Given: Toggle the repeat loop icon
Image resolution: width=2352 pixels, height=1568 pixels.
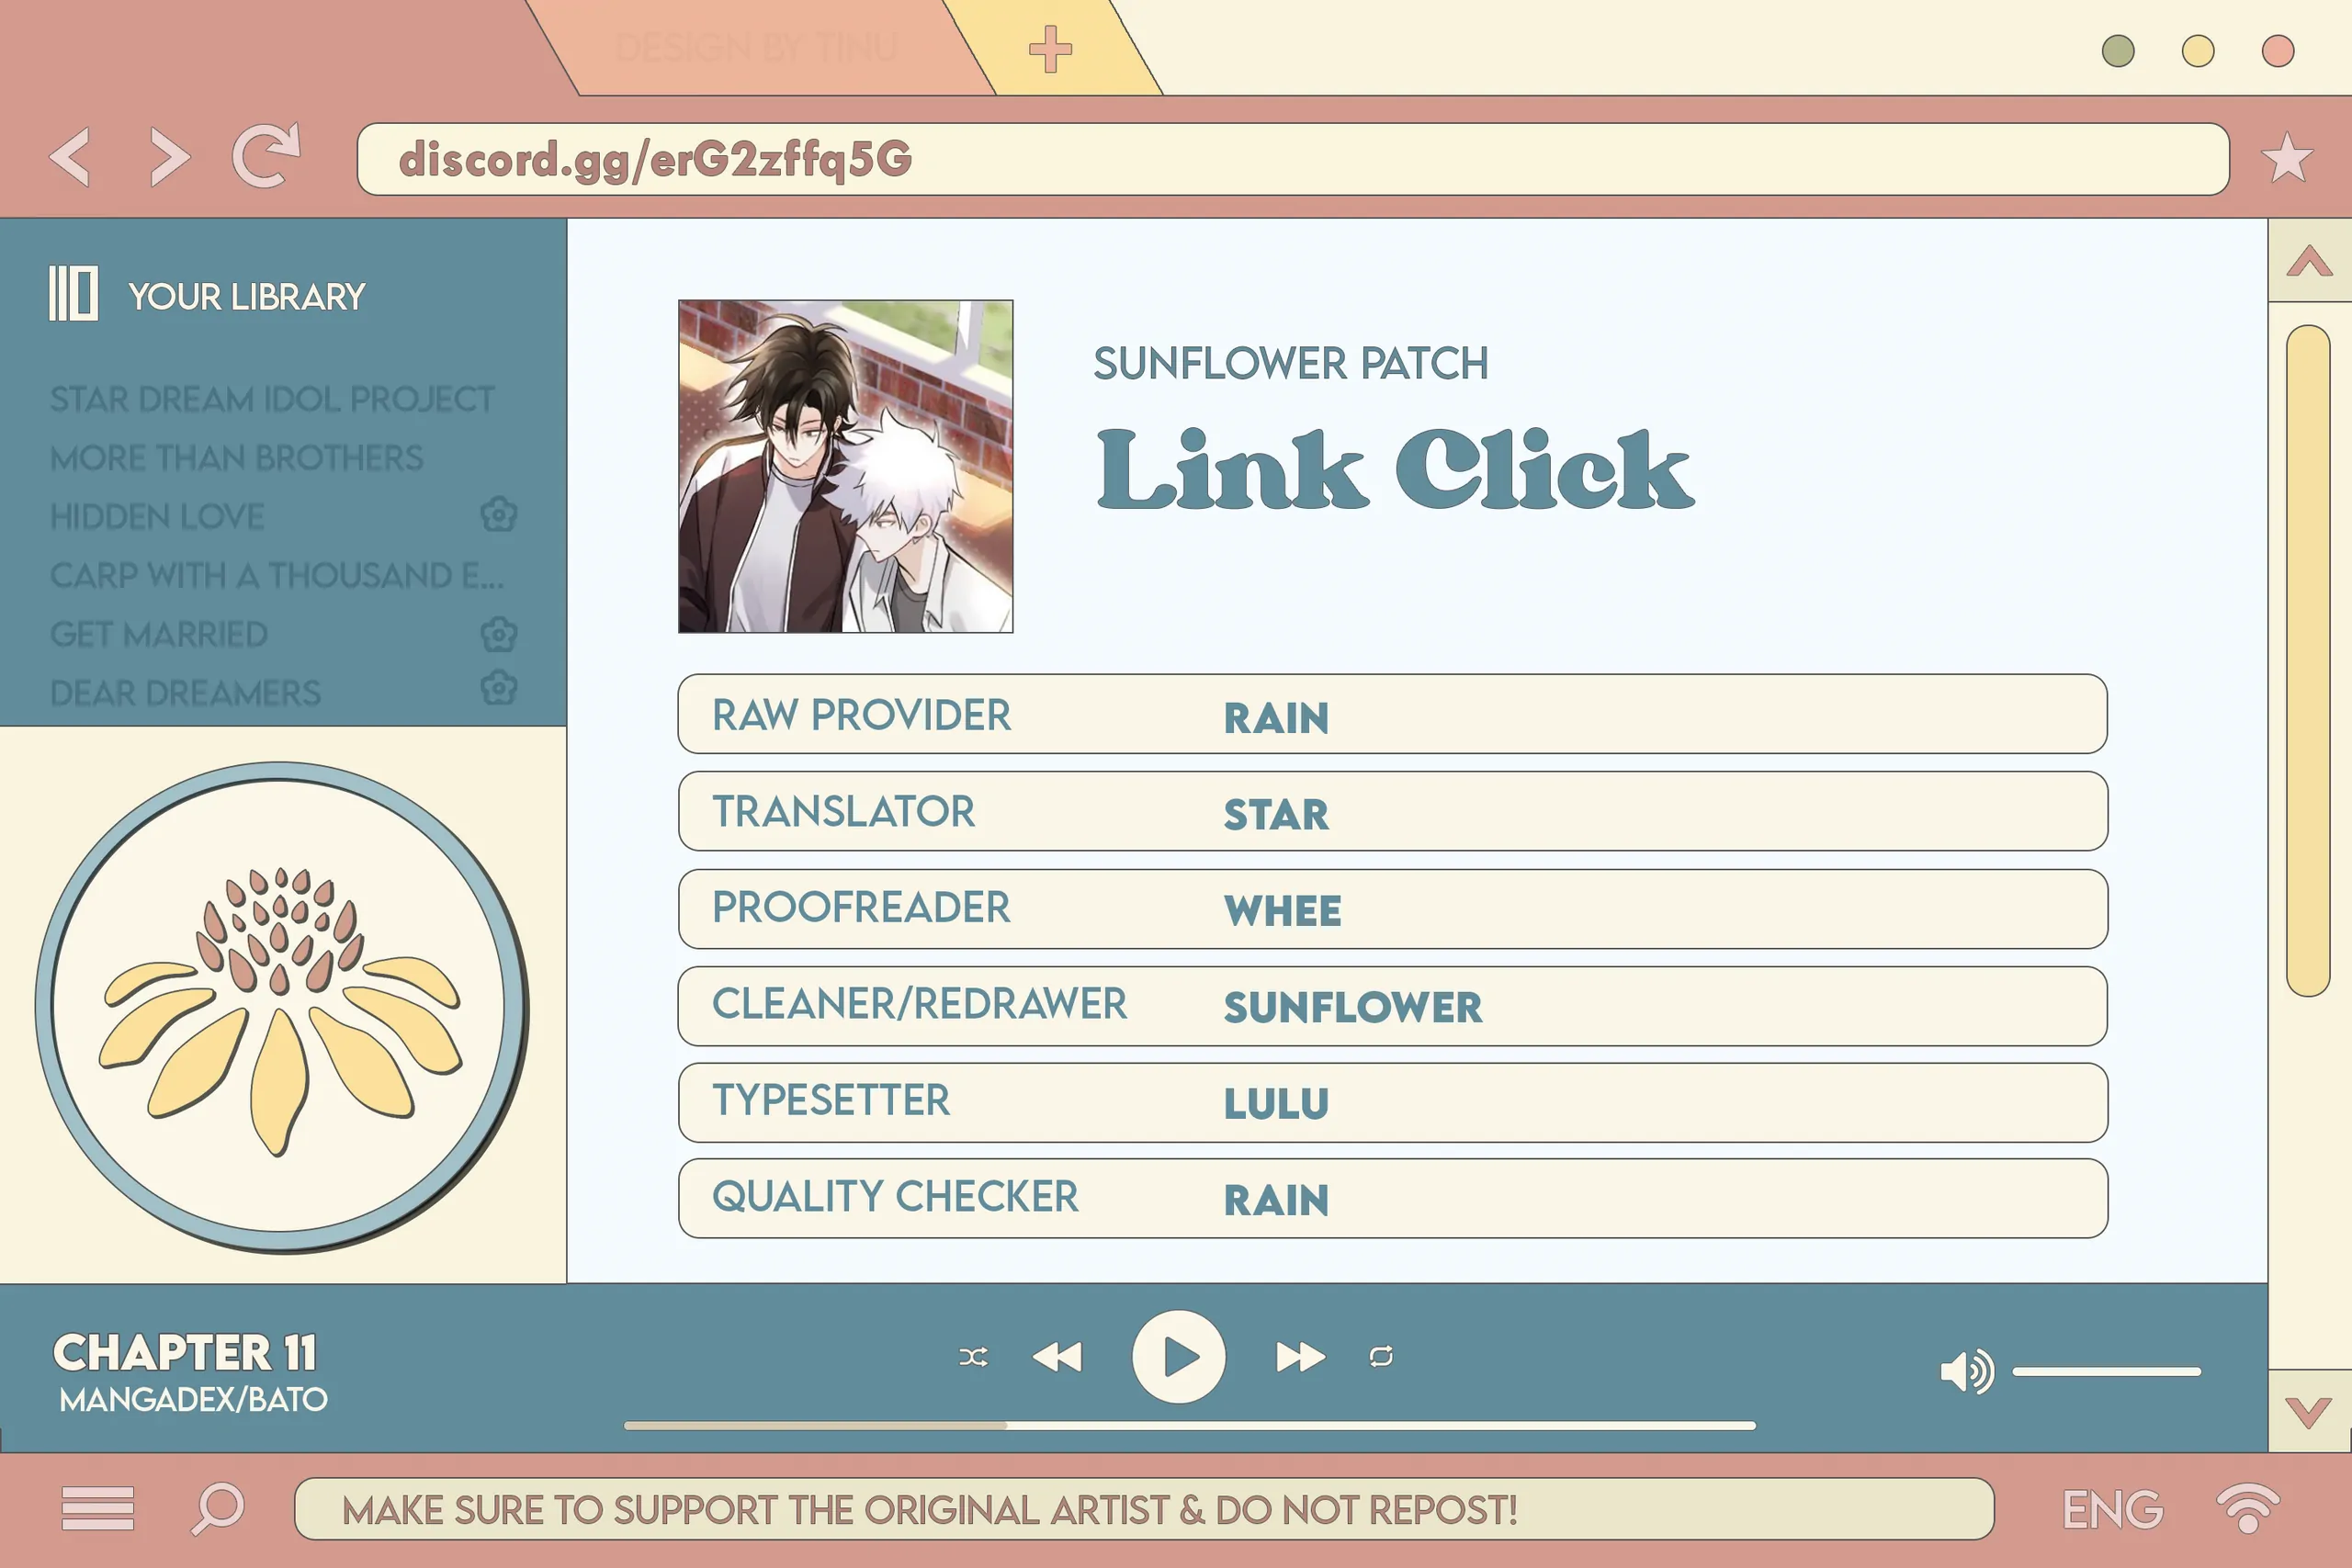Looking at the screenshot, I should click(x=1381, y=1356).
